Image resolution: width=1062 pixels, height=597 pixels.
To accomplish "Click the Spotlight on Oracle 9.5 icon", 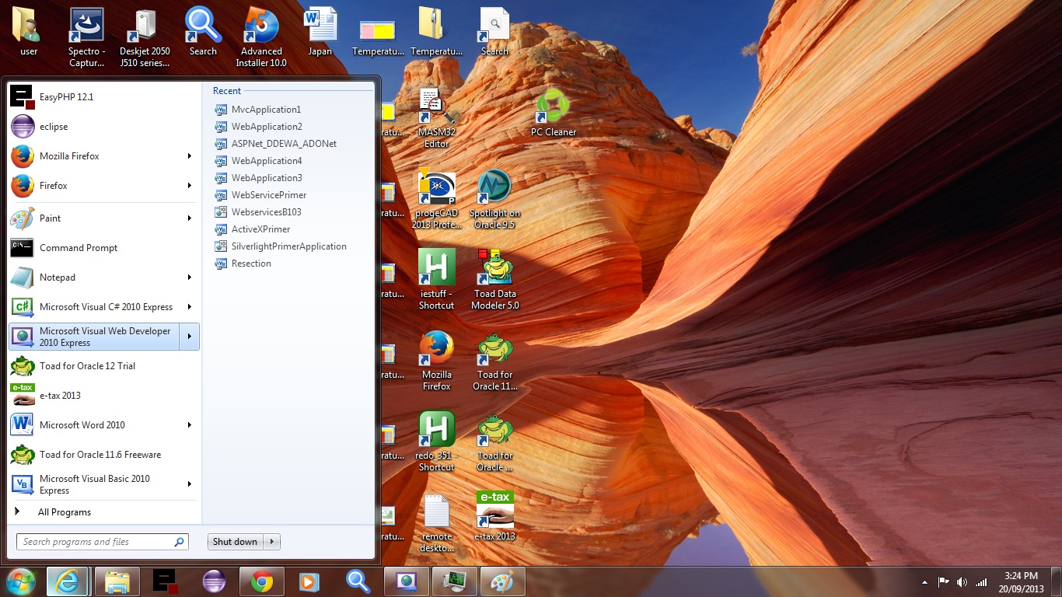I will [494, 199].
